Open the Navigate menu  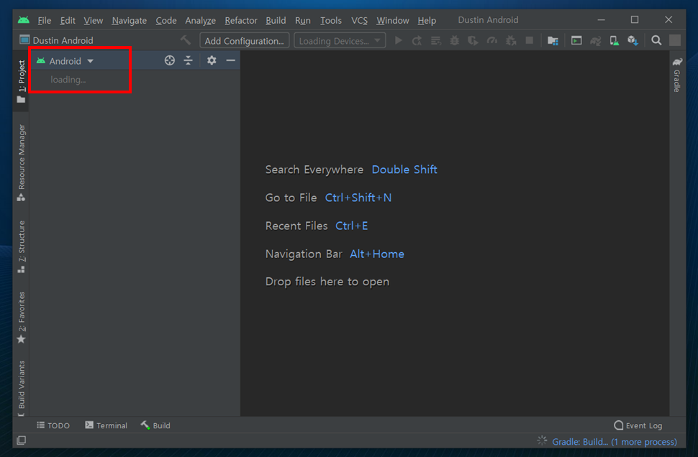tap(129, 20)
